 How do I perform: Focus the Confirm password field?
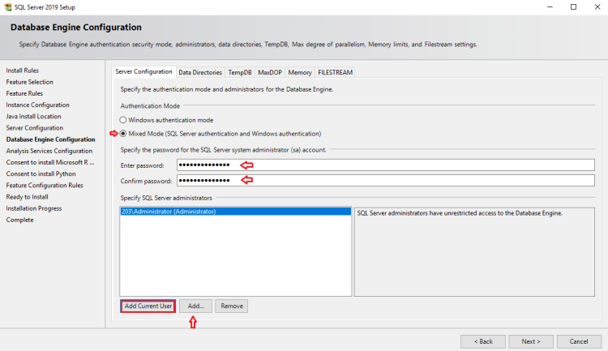pyautogui.click(x=385, y=180)
